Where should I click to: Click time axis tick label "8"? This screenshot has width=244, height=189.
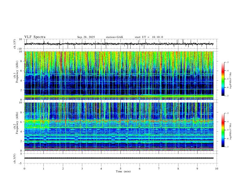coord(178,169)
